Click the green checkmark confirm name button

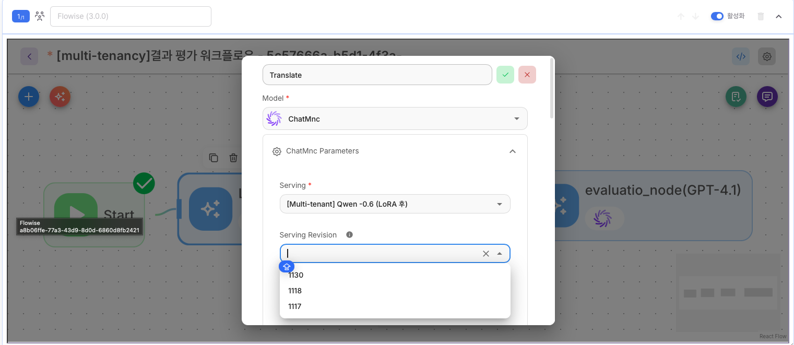[505, 75]
